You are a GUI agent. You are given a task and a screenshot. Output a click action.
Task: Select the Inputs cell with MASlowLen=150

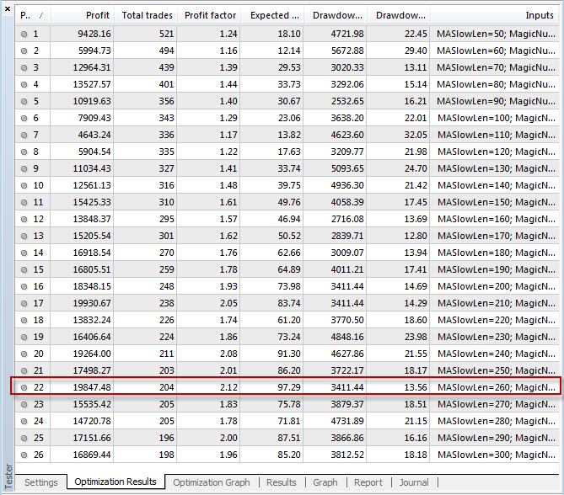coord(496,202)
